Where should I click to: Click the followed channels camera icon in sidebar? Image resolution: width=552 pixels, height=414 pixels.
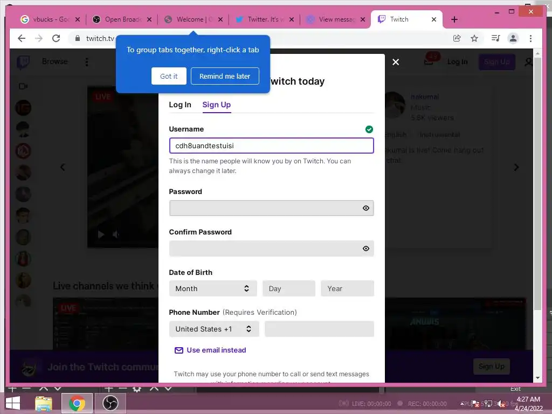(x=23, y=86)
